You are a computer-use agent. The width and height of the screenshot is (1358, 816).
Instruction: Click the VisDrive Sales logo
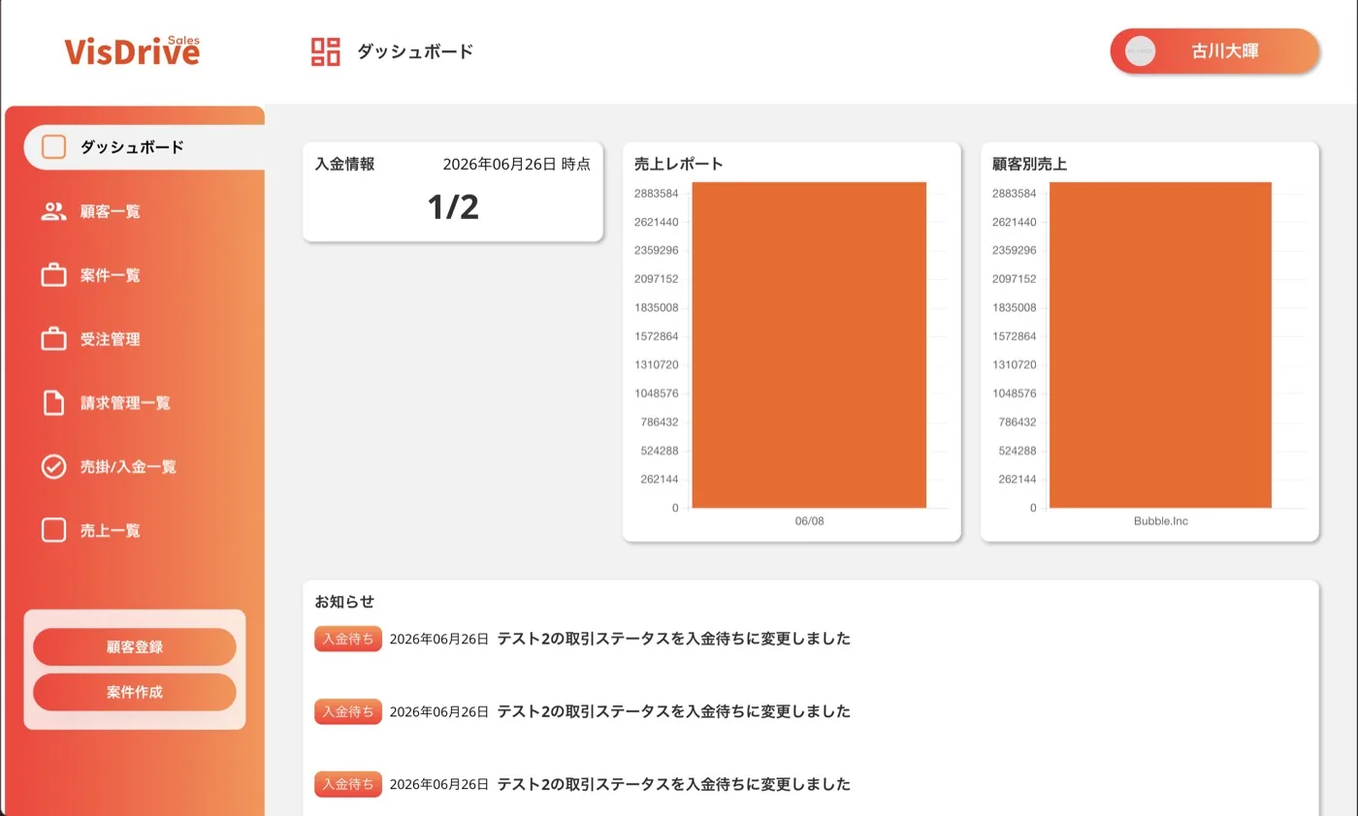point(132,50)
